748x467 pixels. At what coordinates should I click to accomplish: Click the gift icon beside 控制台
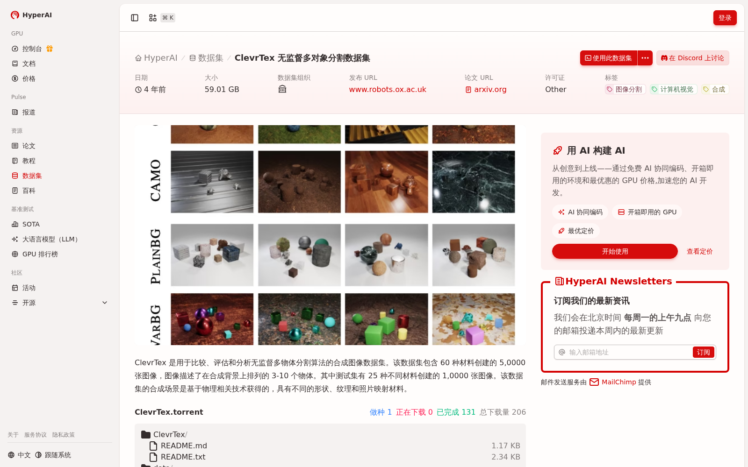(50, 49)
